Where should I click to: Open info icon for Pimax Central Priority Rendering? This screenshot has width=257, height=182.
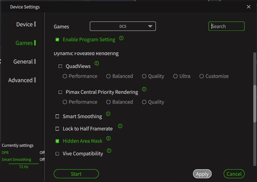click(144, 89)
